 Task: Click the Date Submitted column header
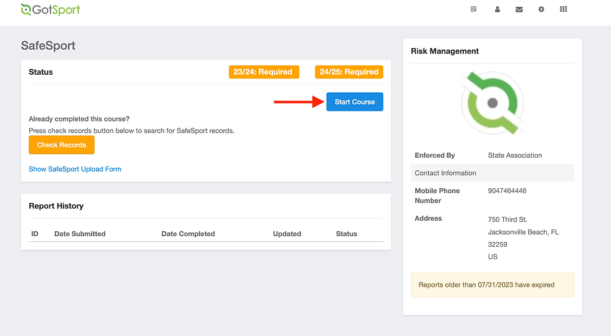click(x=80, y=234)
